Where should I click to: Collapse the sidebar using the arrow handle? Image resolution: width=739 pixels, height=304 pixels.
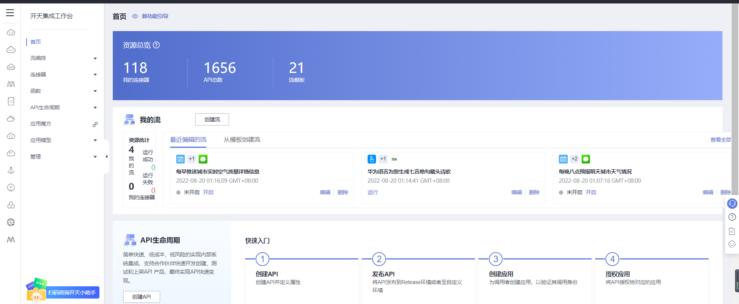[x=107, y=157]
